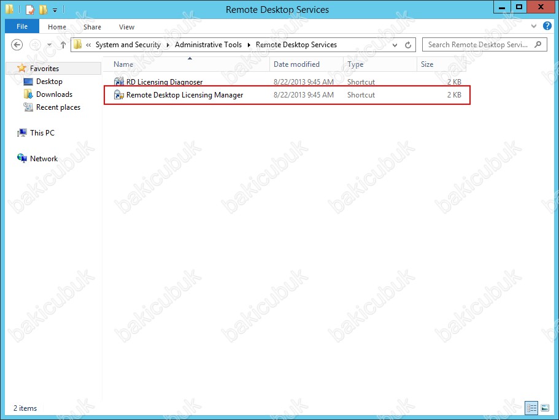Open Downloads in the Favorites list
Viewport: 559px width, 420px height.
[x=54, y=94]
